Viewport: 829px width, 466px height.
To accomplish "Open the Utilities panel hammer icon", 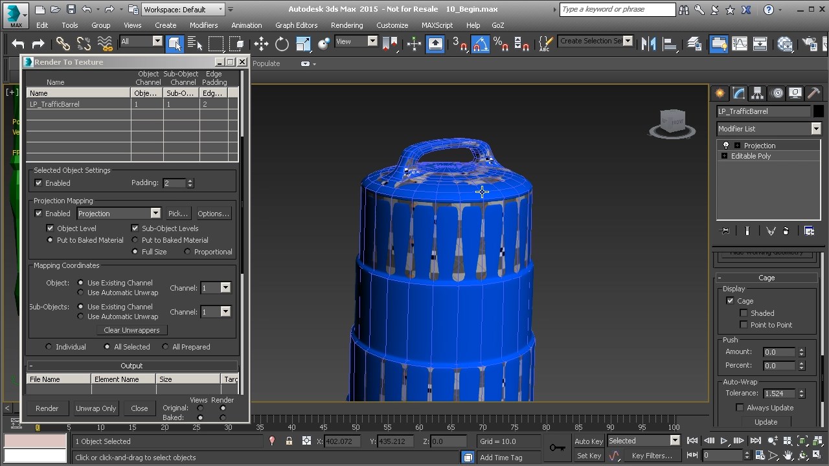I will pyautogui.click(x=814, y=93).
